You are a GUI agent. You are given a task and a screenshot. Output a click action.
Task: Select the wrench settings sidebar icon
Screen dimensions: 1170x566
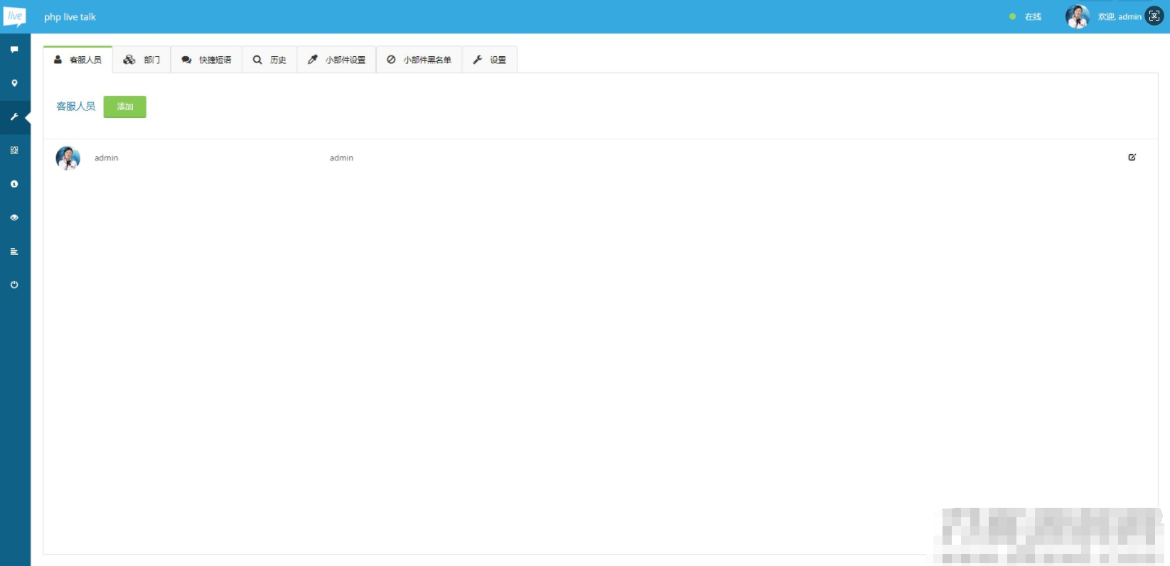tap(14, 116)
